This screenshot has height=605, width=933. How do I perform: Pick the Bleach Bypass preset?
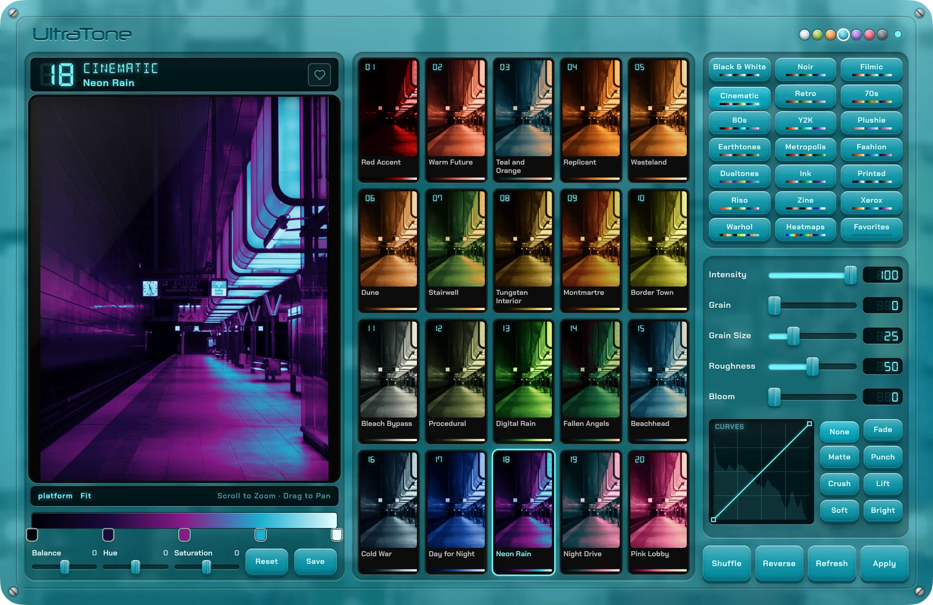(x=389, y=381)
